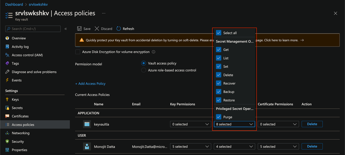Open the ellipsis more options in header
Image resolution: width=345 pixels, height=155 pixels.
(104, 13)
